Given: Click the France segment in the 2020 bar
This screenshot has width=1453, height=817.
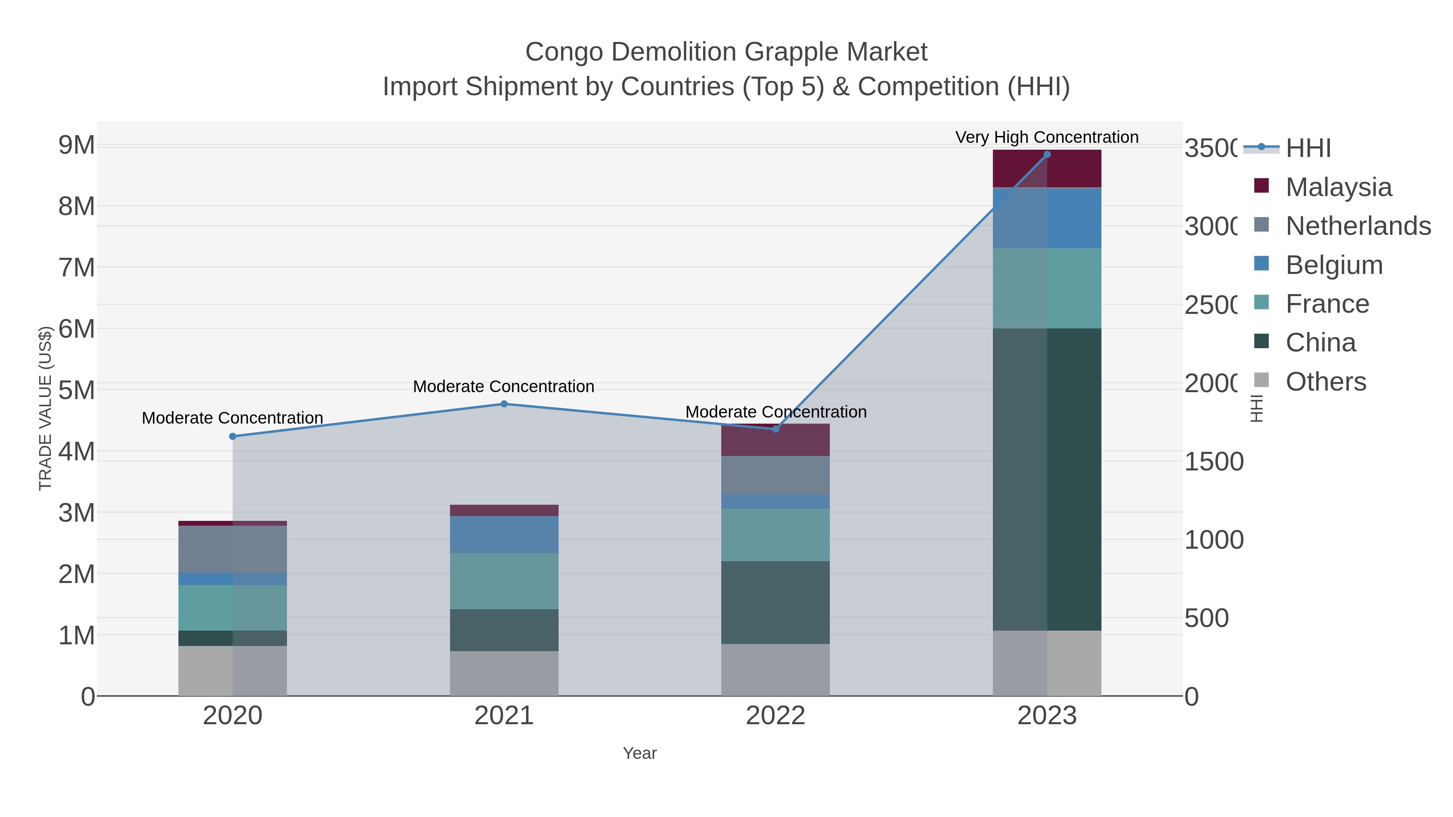Looking at the screenshot, I should 232,608.
